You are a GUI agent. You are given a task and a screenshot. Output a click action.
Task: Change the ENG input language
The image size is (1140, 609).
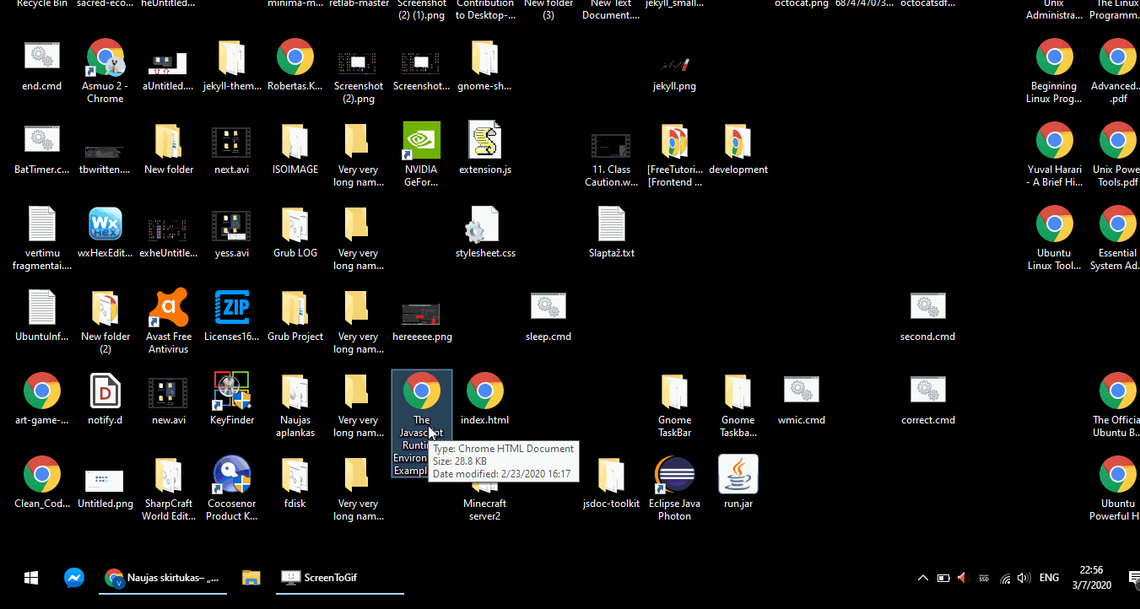point(1049,578)
